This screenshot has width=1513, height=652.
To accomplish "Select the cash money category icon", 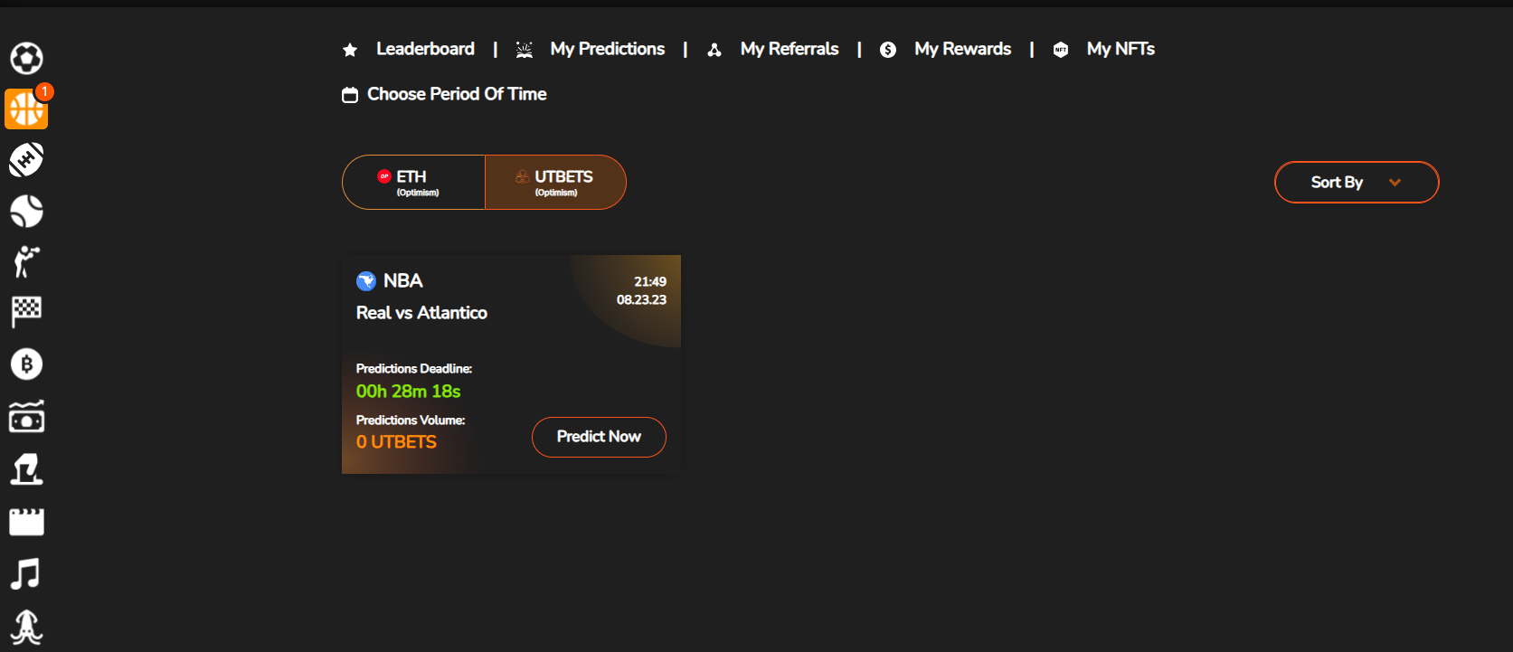I will pos(26,417).
